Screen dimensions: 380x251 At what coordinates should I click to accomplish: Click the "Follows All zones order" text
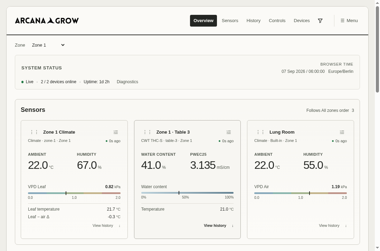[327, 110]
